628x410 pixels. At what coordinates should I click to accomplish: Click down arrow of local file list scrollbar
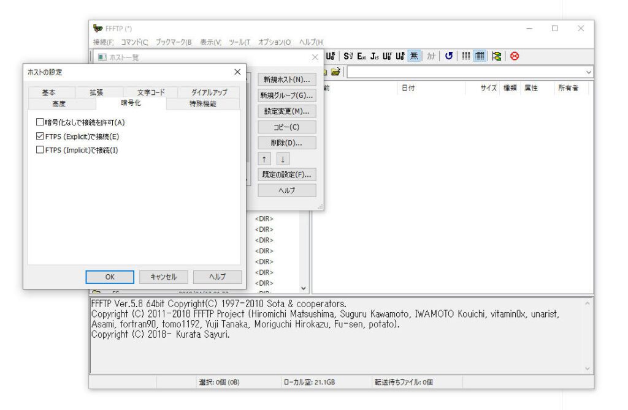pos(304,288)
